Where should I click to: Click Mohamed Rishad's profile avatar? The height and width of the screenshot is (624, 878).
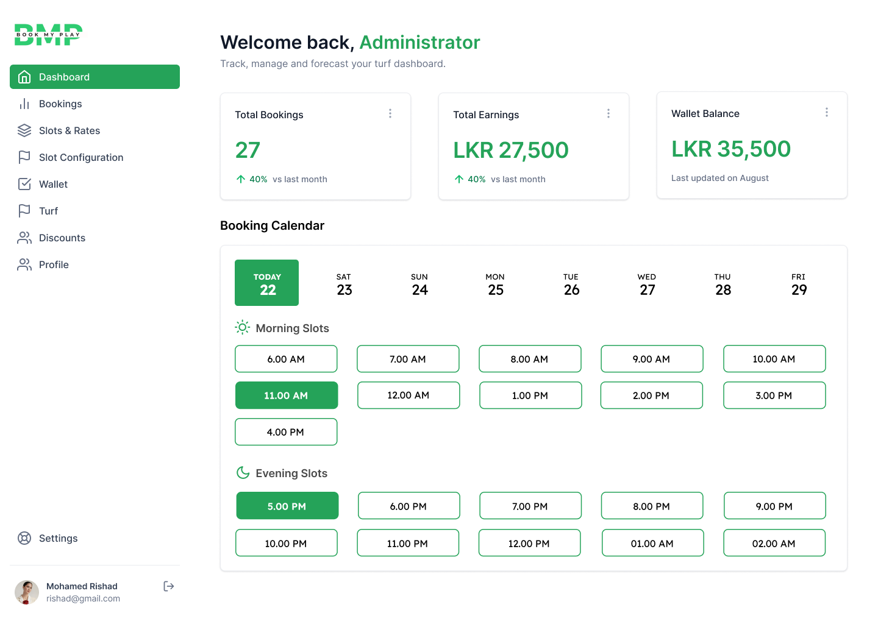27,592
